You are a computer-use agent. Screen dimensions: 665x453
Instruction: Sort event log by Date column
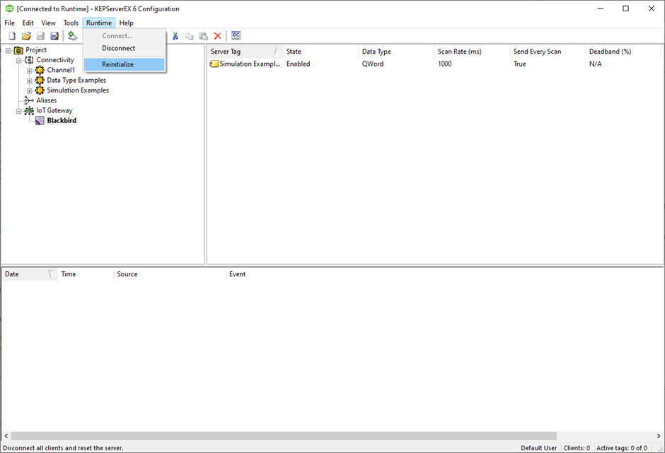30,274
